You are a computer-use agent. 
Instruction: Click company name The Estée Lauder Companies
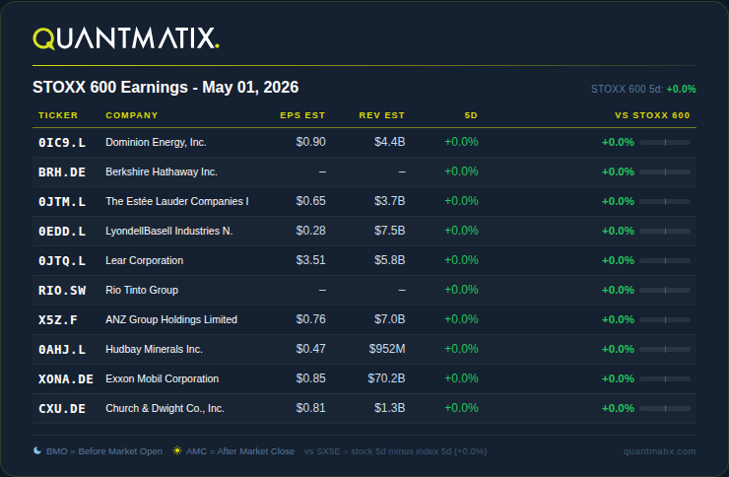(x=177, y=201)
